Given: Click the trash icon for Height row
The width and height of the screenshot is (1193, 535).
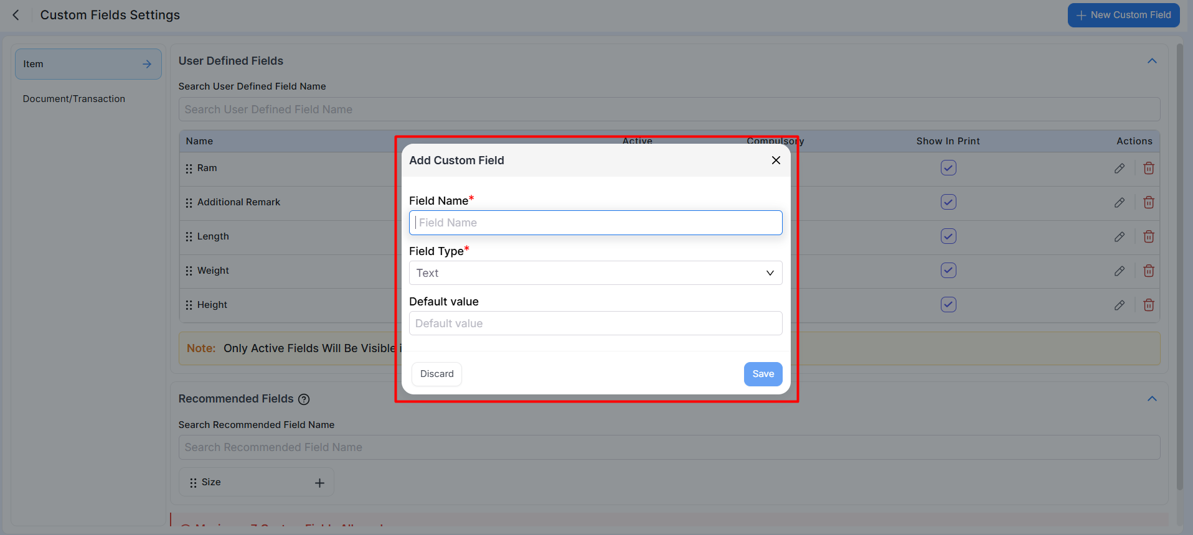Looking at the screenshot, I should pyautogui.click(x=1149, y=305).
